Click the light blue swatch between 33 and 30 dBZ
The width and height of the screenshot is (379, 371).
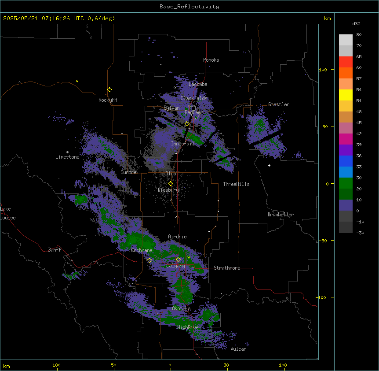(346, 172)
